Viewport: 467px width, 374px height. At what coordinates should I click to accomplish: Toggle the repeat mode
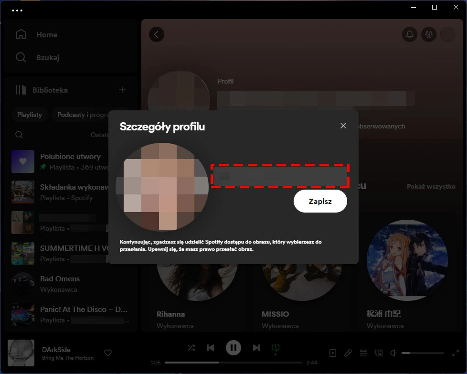coord(276,347)
